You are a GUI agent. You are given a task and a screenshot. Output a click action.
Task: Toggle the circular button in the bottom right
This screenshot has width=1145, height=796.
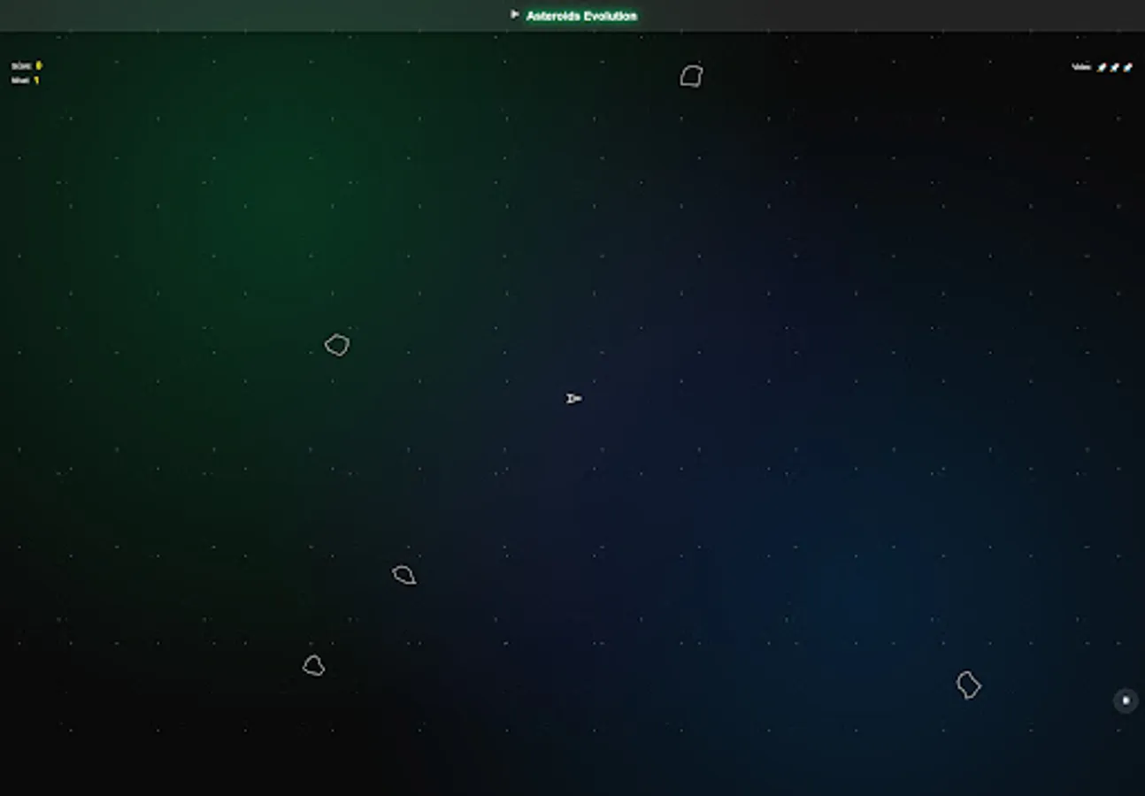pyautogui.click(x=1126, y=700)
